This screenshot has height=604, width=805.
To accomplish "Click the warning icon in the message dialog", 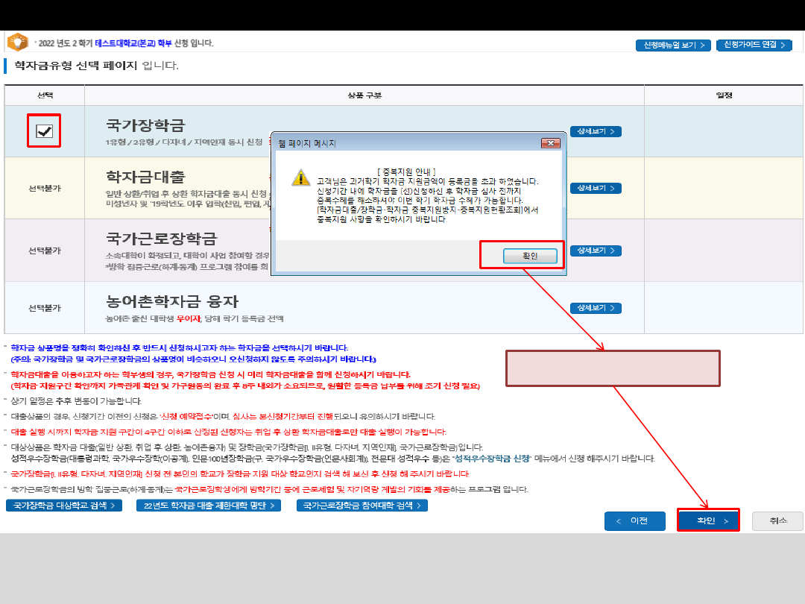I will click(x=300, y=177).
